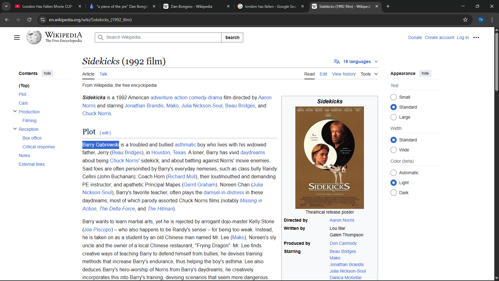Bookmark this page with the star icon
The width and height of the screenshot is (499, 281).
pos(465,20)
